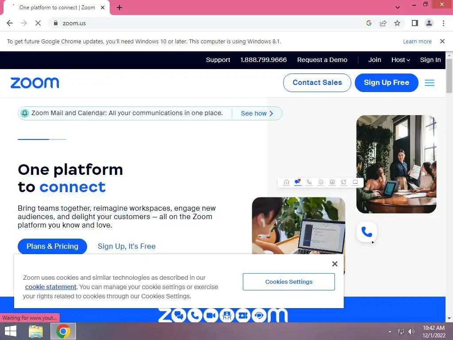
Task: Click the volume speaker tray icon
Action: [411, 332]
